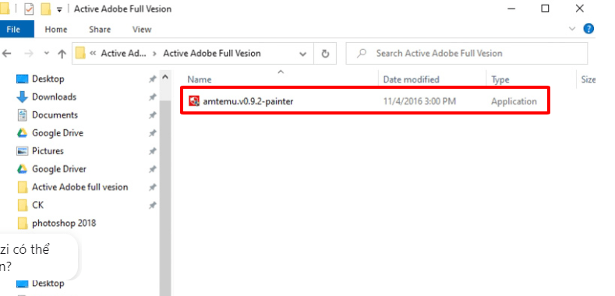This screenshot has width=615, height=296.
Task: Toggle pin next to Documents
Action: (x=153, y=115)
